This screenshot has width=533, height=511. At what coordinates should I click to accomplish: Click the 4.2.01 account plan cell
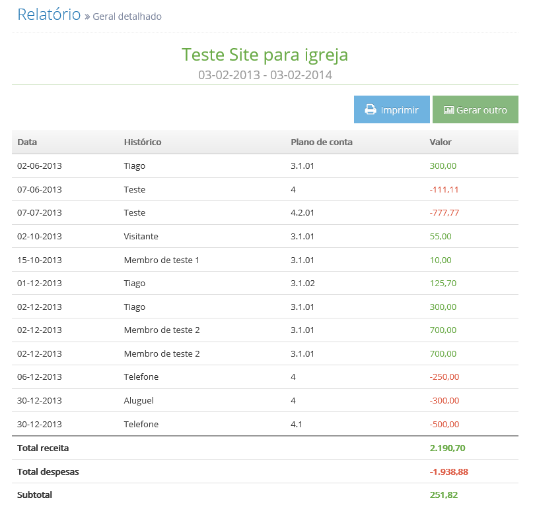click(302, 213)
